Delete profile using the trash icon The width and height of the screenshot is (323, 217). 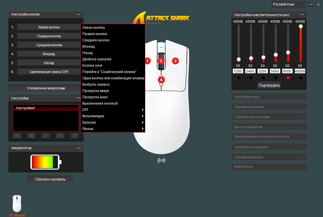[x=32, y=136]
